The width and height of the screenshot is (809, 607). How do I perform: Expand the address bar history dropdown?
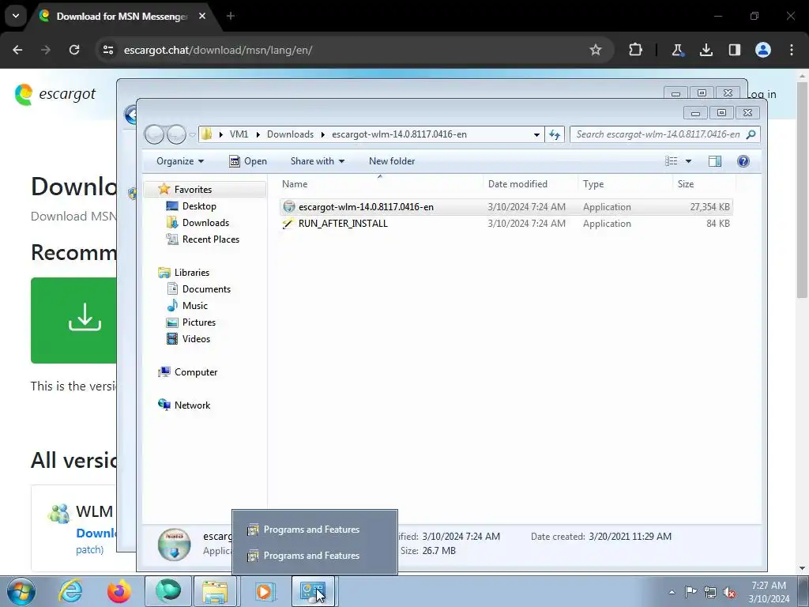click(536, 134)
